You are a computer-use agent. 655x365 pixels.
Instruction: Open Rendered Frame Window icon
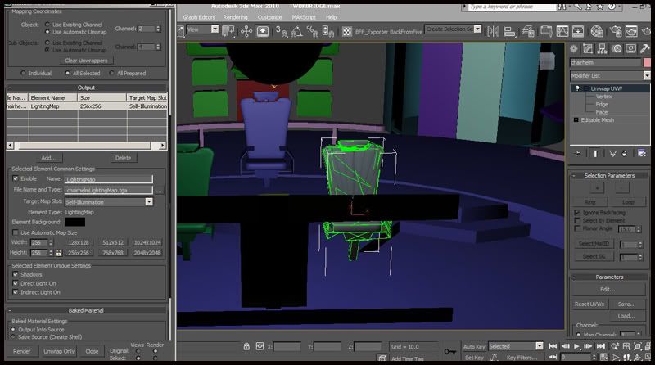pos(631,31)
